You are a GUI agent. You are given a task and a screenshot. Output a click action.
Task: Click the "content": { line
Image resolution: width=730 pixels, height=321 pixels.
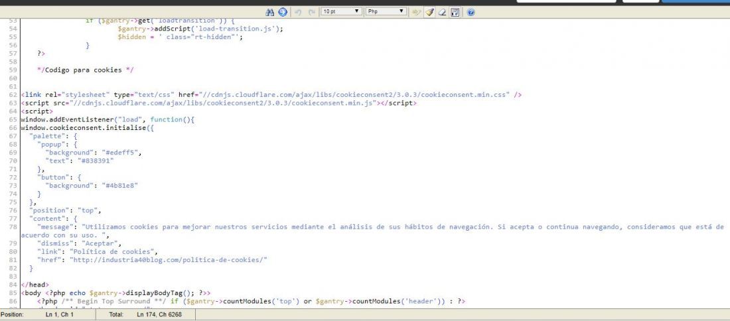[53, 219]
